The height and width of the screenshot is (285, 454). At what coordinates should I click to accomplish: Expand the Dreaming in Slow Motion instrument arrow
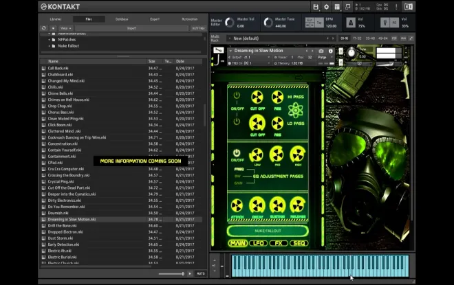pos(230,51)
